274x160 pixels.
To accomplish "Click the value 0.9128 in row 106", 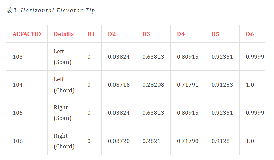I will tap(221, 141).
